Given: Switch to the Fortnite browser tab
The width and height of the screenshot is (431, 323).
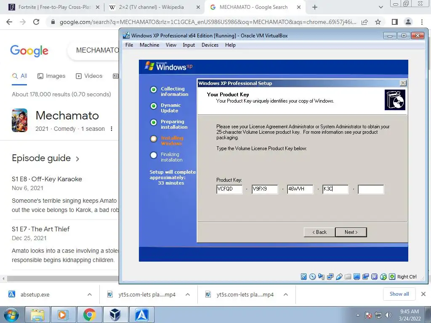Looking at the screenshot, I should pyautogui.click(x=54, y=7).
